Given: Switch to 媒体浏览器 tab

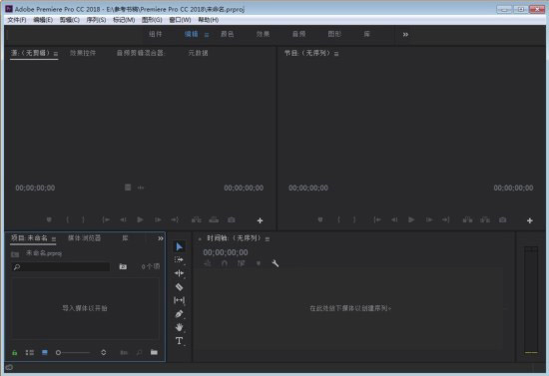Looking at the screenshot, I should click(84, 238).
